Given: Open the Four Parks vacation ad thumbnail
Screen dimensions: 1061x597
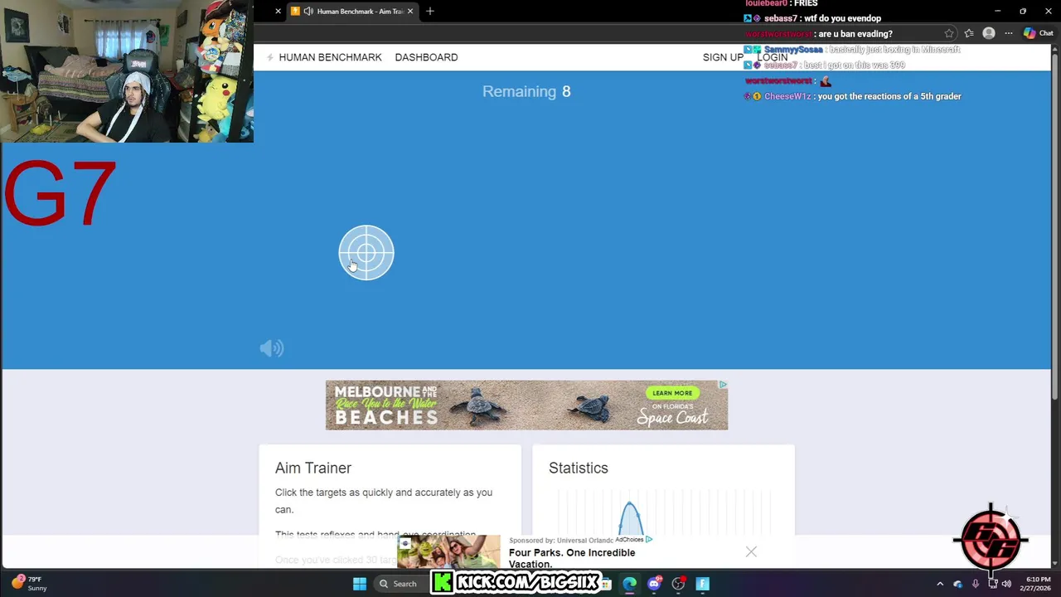Looking at the screenshot, I should click(x=448, y=553).
